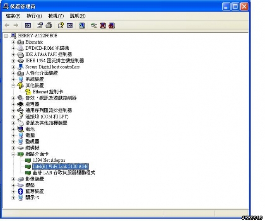Click the USB icon for 通用序列匯流排控制器
This screenshot has width=265, height=221.
[x=20, y=110]
